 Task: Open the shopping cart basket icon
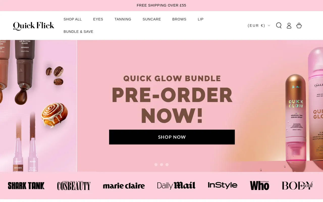click(299, 26)
